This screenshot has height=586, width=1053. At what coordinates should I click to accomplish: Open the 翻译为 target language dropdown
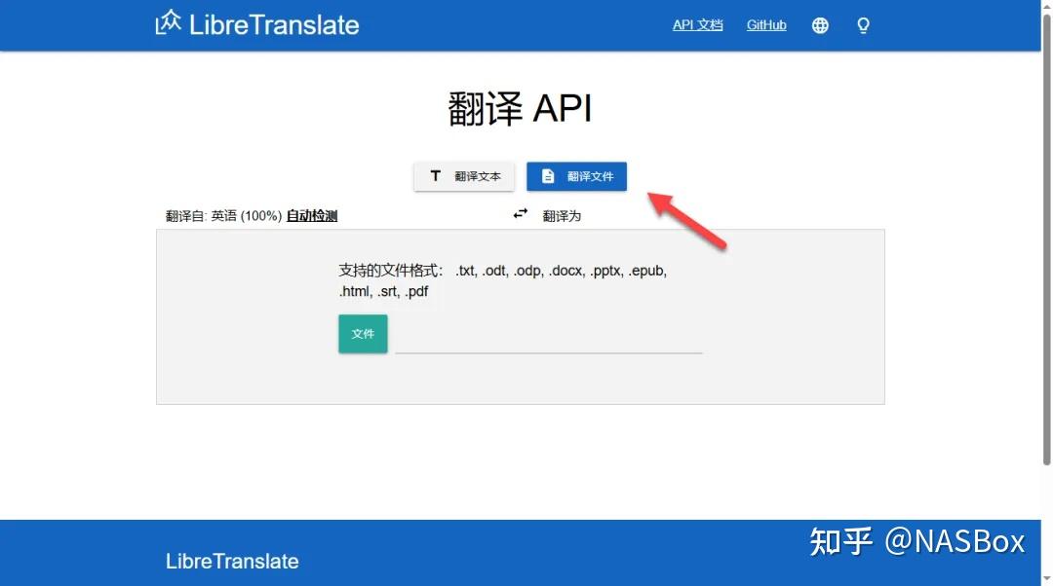[562, 215]
